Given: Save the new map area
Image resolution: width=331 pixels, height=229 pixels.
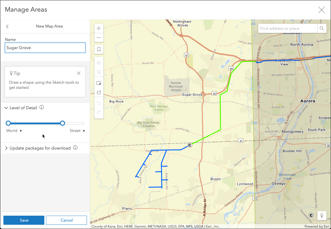Looking at the screenshot, I should tap(24, 220).
